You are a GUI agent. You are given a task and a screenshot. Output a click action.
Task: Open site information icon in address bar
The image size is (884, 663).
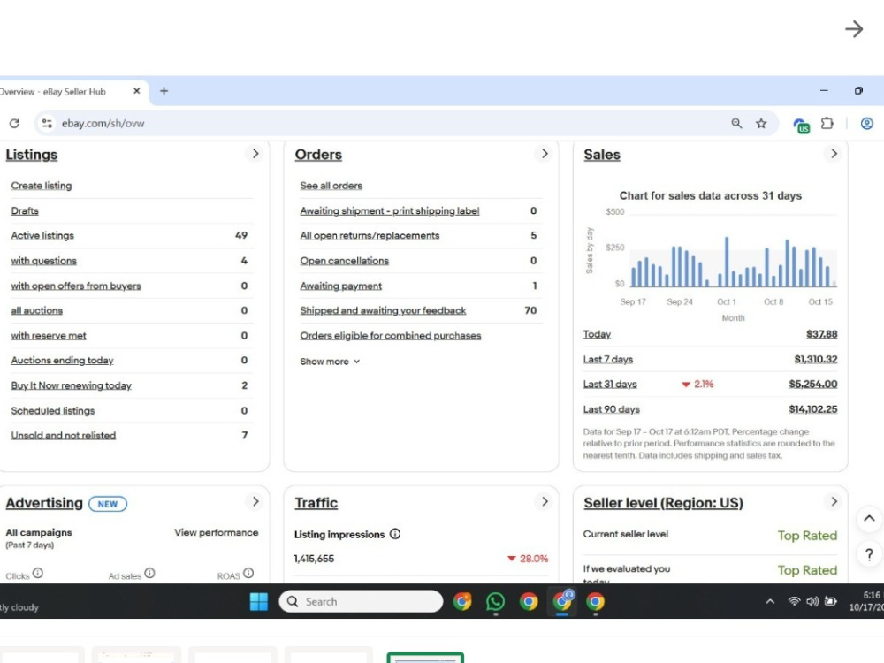pyautogui.click(x=48, y=123)
